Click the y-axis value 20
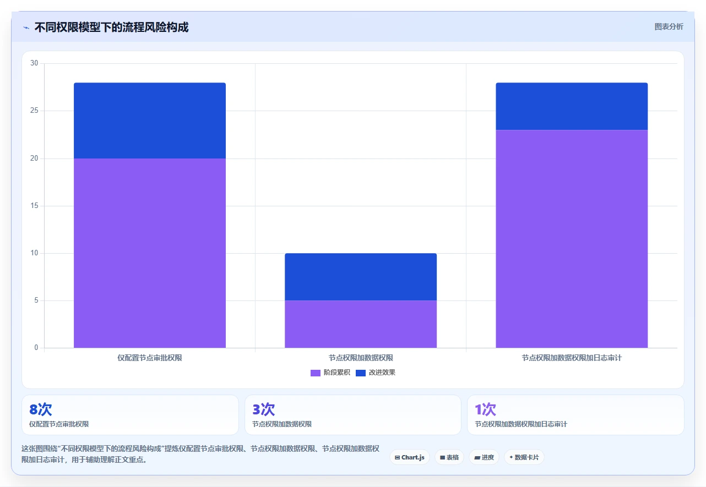 click(x=34, y=158)
